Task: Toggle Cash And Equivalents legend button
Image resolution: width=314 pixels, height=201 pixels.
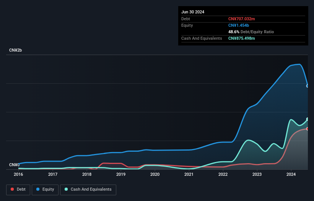Action: 88,190
